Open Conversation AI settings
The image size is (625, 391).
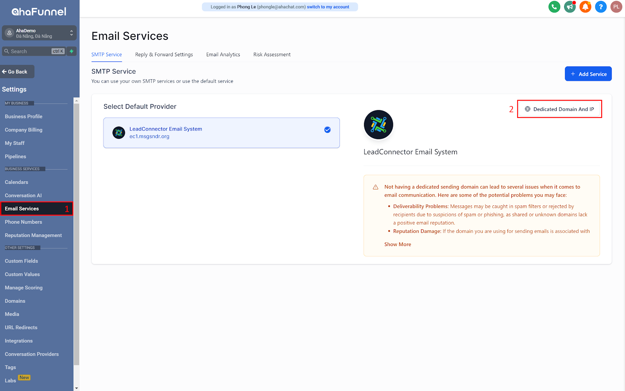coord(23,195)
